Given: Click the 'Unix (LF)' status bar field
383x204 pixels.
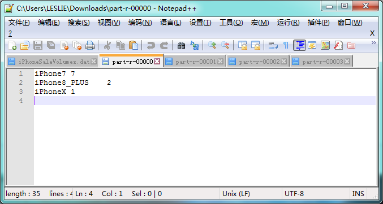Looking at the screenshot, I should pyautogui.click(x=251, y=194).
